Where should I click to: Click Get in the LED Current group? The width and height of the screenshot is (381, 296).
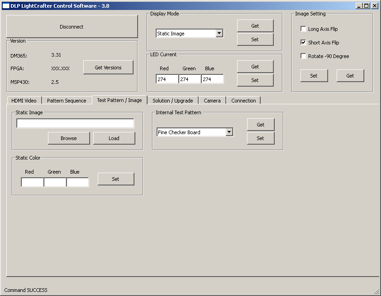click(255, 67)
